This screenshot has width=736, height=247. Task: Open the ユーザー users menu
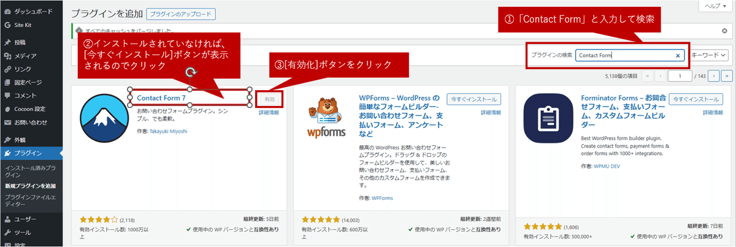point(25,219)
